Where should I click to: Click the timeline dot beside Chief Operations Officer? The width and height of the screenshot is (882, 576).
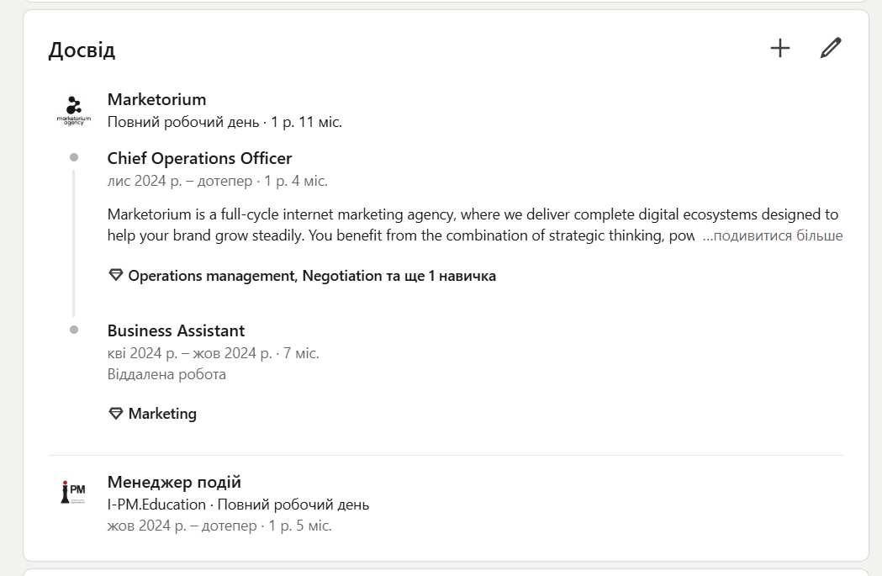74,157
